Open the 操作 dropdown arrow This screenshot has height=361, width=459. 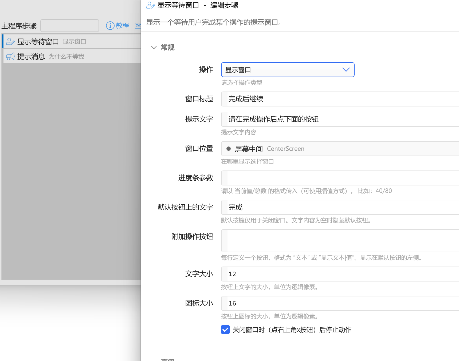[346, 70]
